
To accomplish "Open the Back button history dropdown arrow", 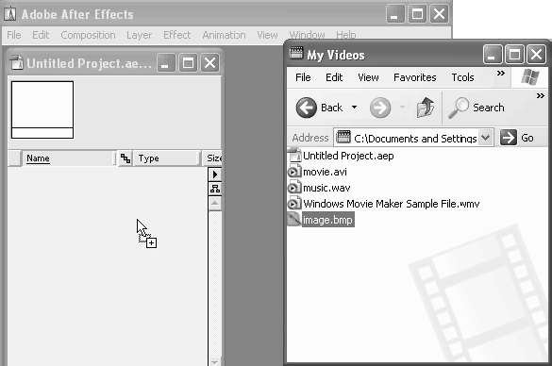I will (x=354, y=107).
